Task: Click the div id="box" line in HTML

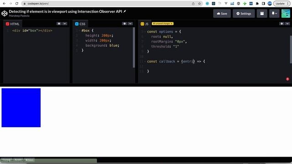Action: click(x=32, y=31)
